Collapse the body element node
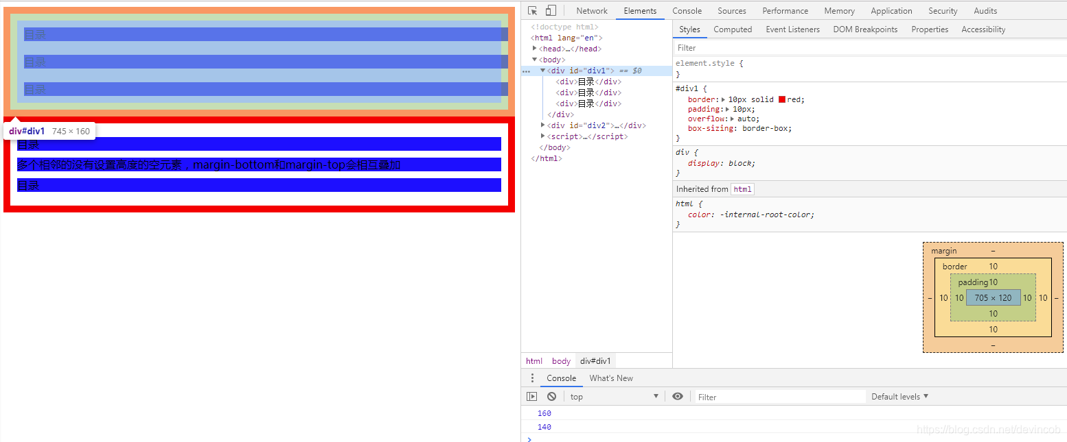Image resolution: width=1067 pixels, height=442 pixels. [x=535, y=60]
